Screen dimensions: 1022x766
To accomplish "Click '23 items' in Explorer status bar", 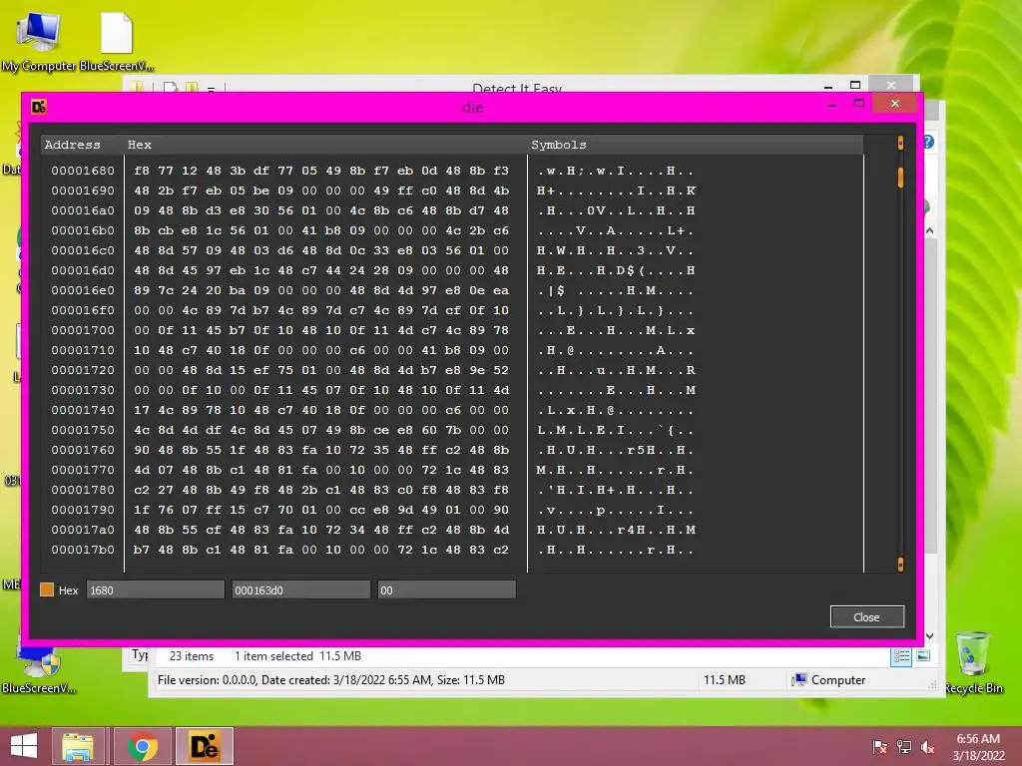I will pos(192,656).
